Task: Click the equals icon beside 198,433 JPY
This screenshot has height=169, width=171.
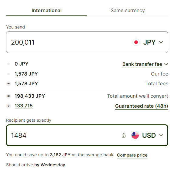Action: (x=9, y=96)
